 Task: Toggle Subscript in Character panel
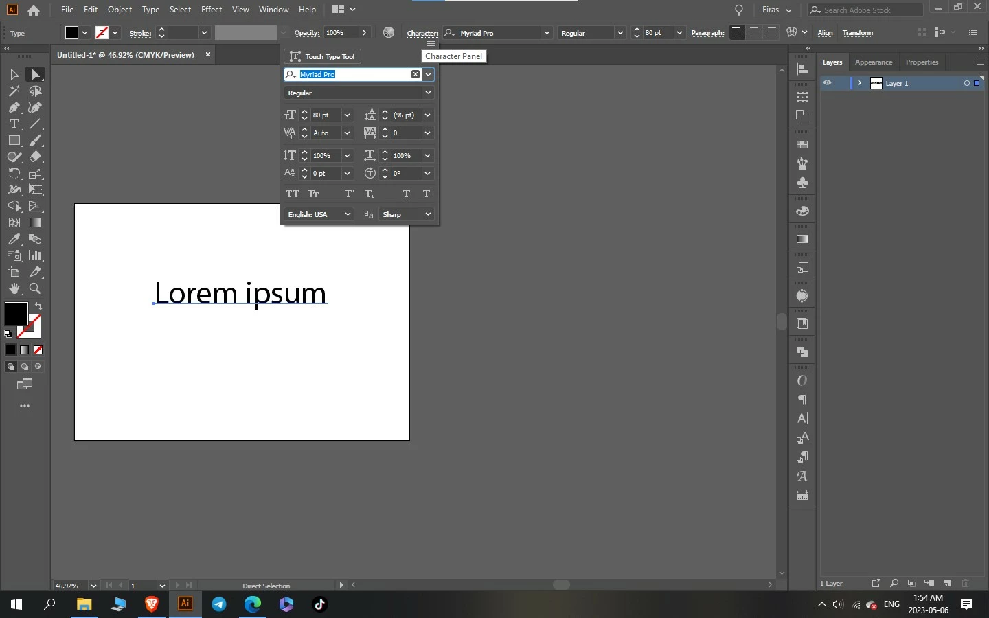(370, 194)
